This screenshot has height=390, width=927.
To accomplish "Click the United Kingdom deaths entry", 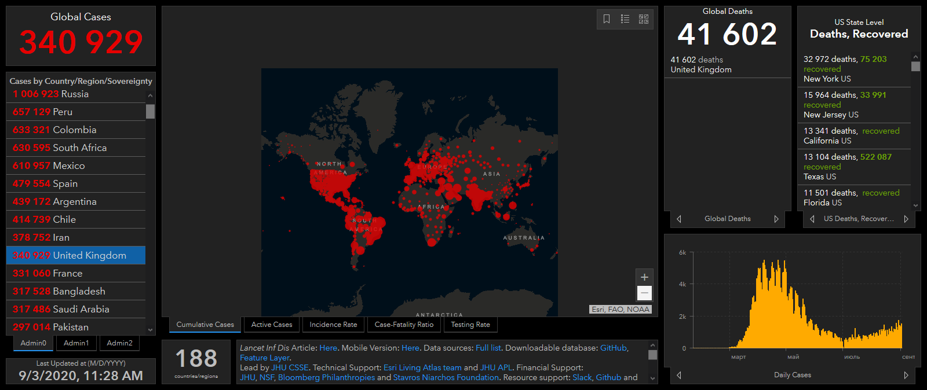I will (x=727, y=64).
